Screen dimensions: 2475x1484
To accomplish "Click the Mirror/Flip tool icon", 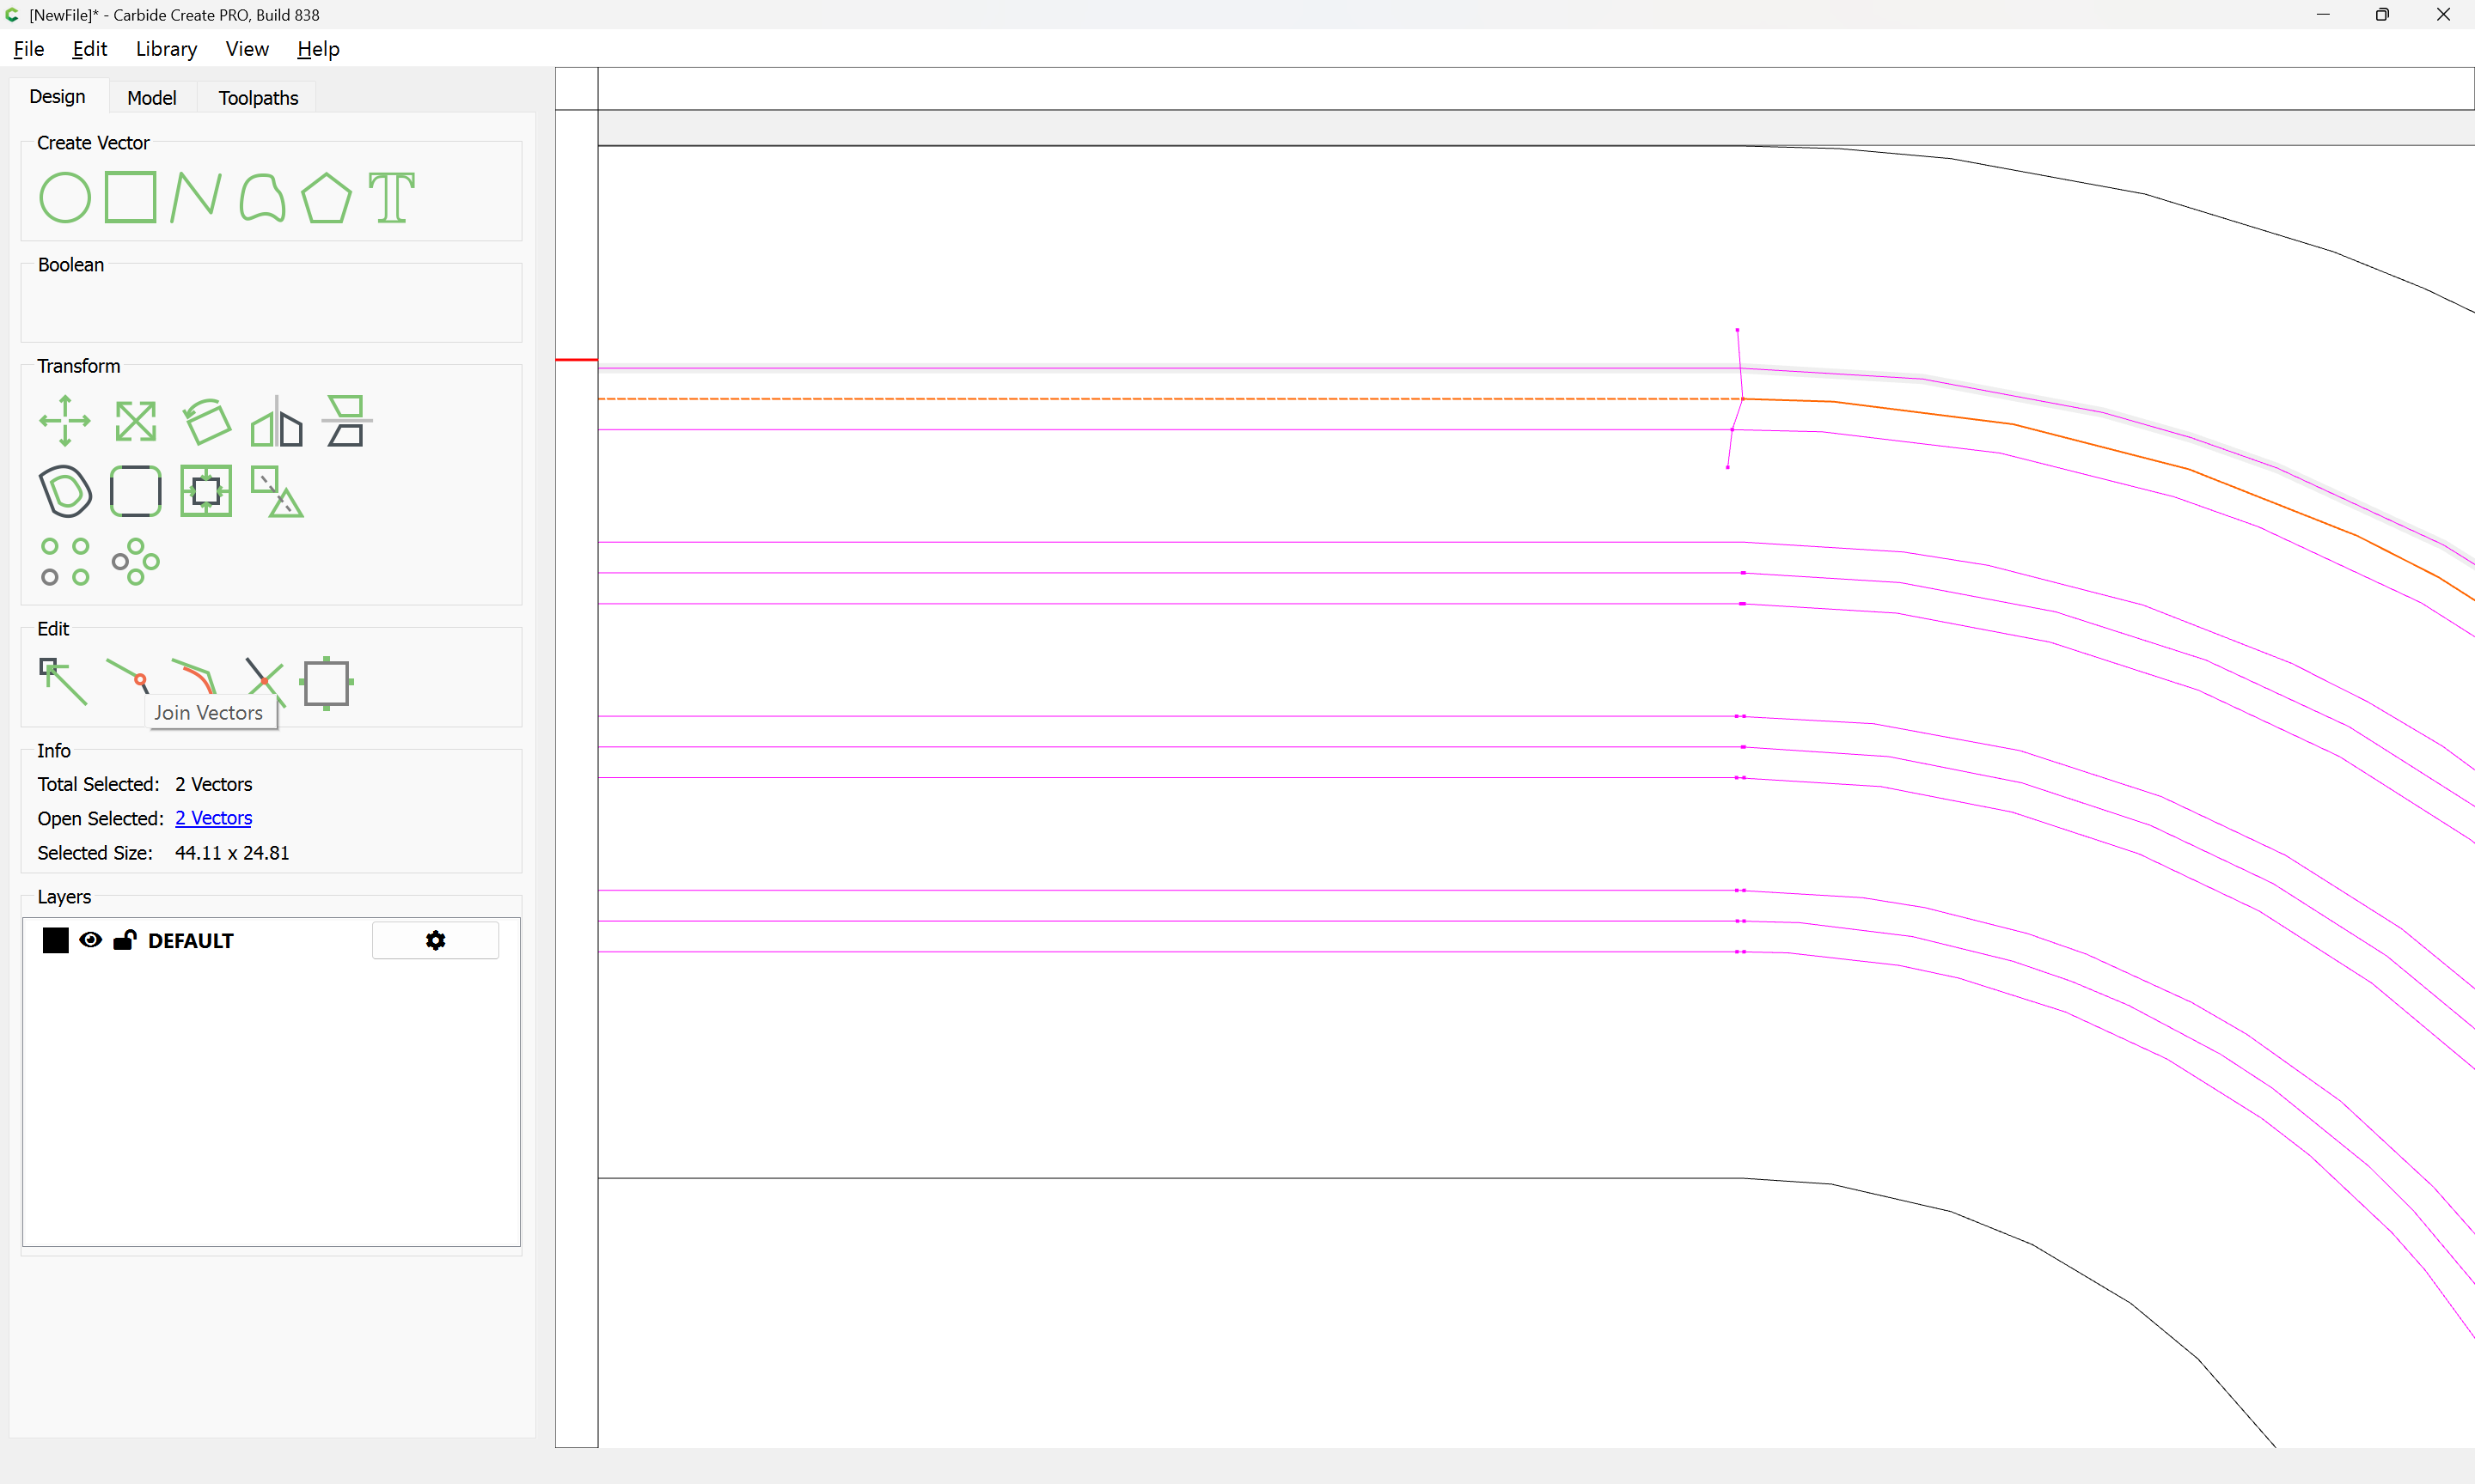I will pos(276,421).
